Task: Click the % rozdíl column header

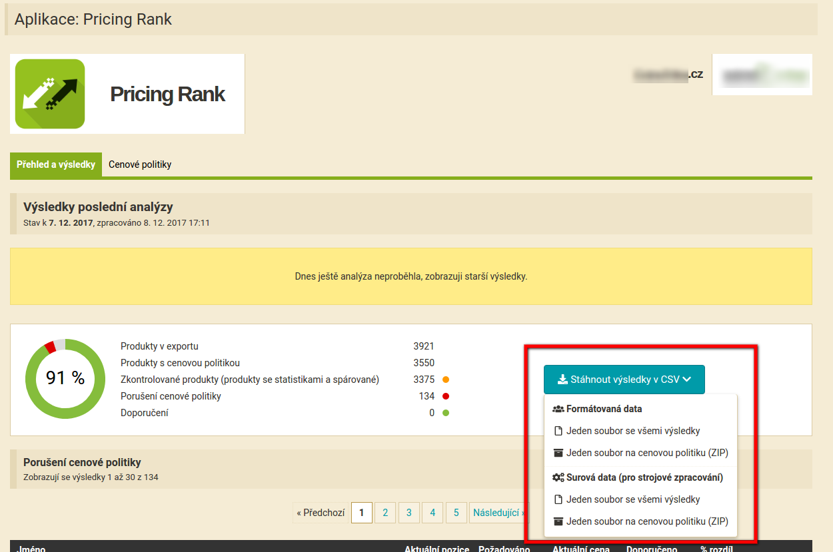Action: (717, 549)
